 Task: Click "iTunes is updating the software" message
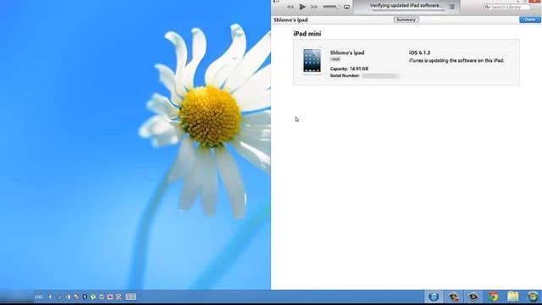tap(456, 60)
